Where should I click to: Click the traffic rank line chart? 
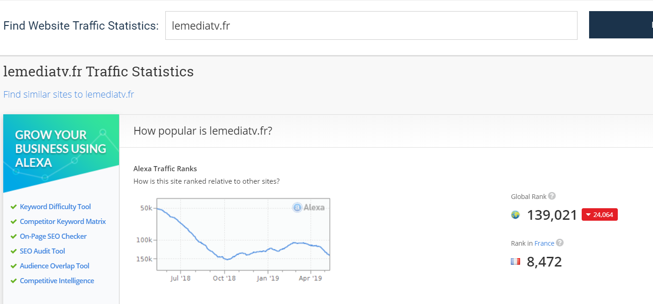click(x=243, y=234)
